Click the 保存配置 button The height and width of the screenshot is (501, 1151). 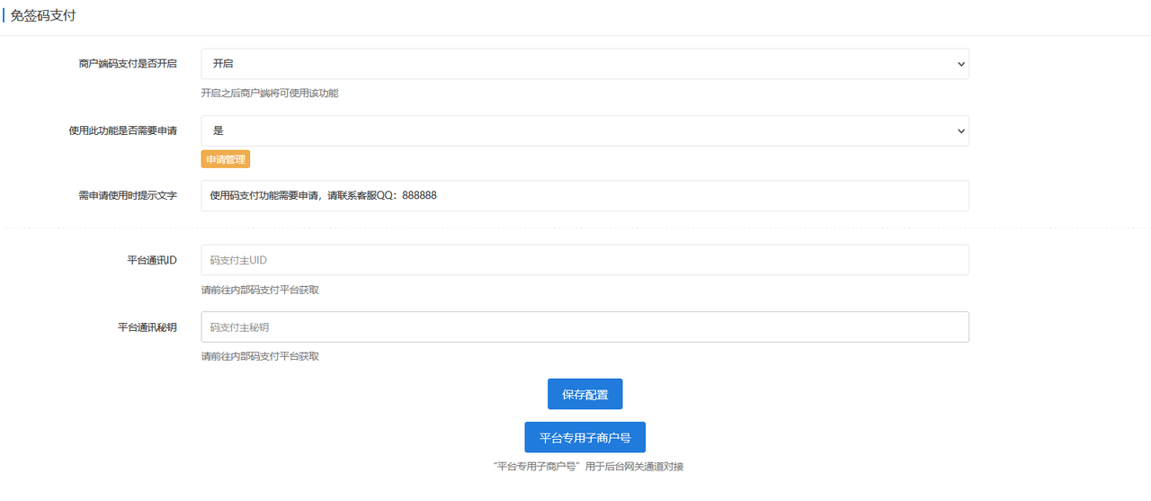(x=584, y=394)
